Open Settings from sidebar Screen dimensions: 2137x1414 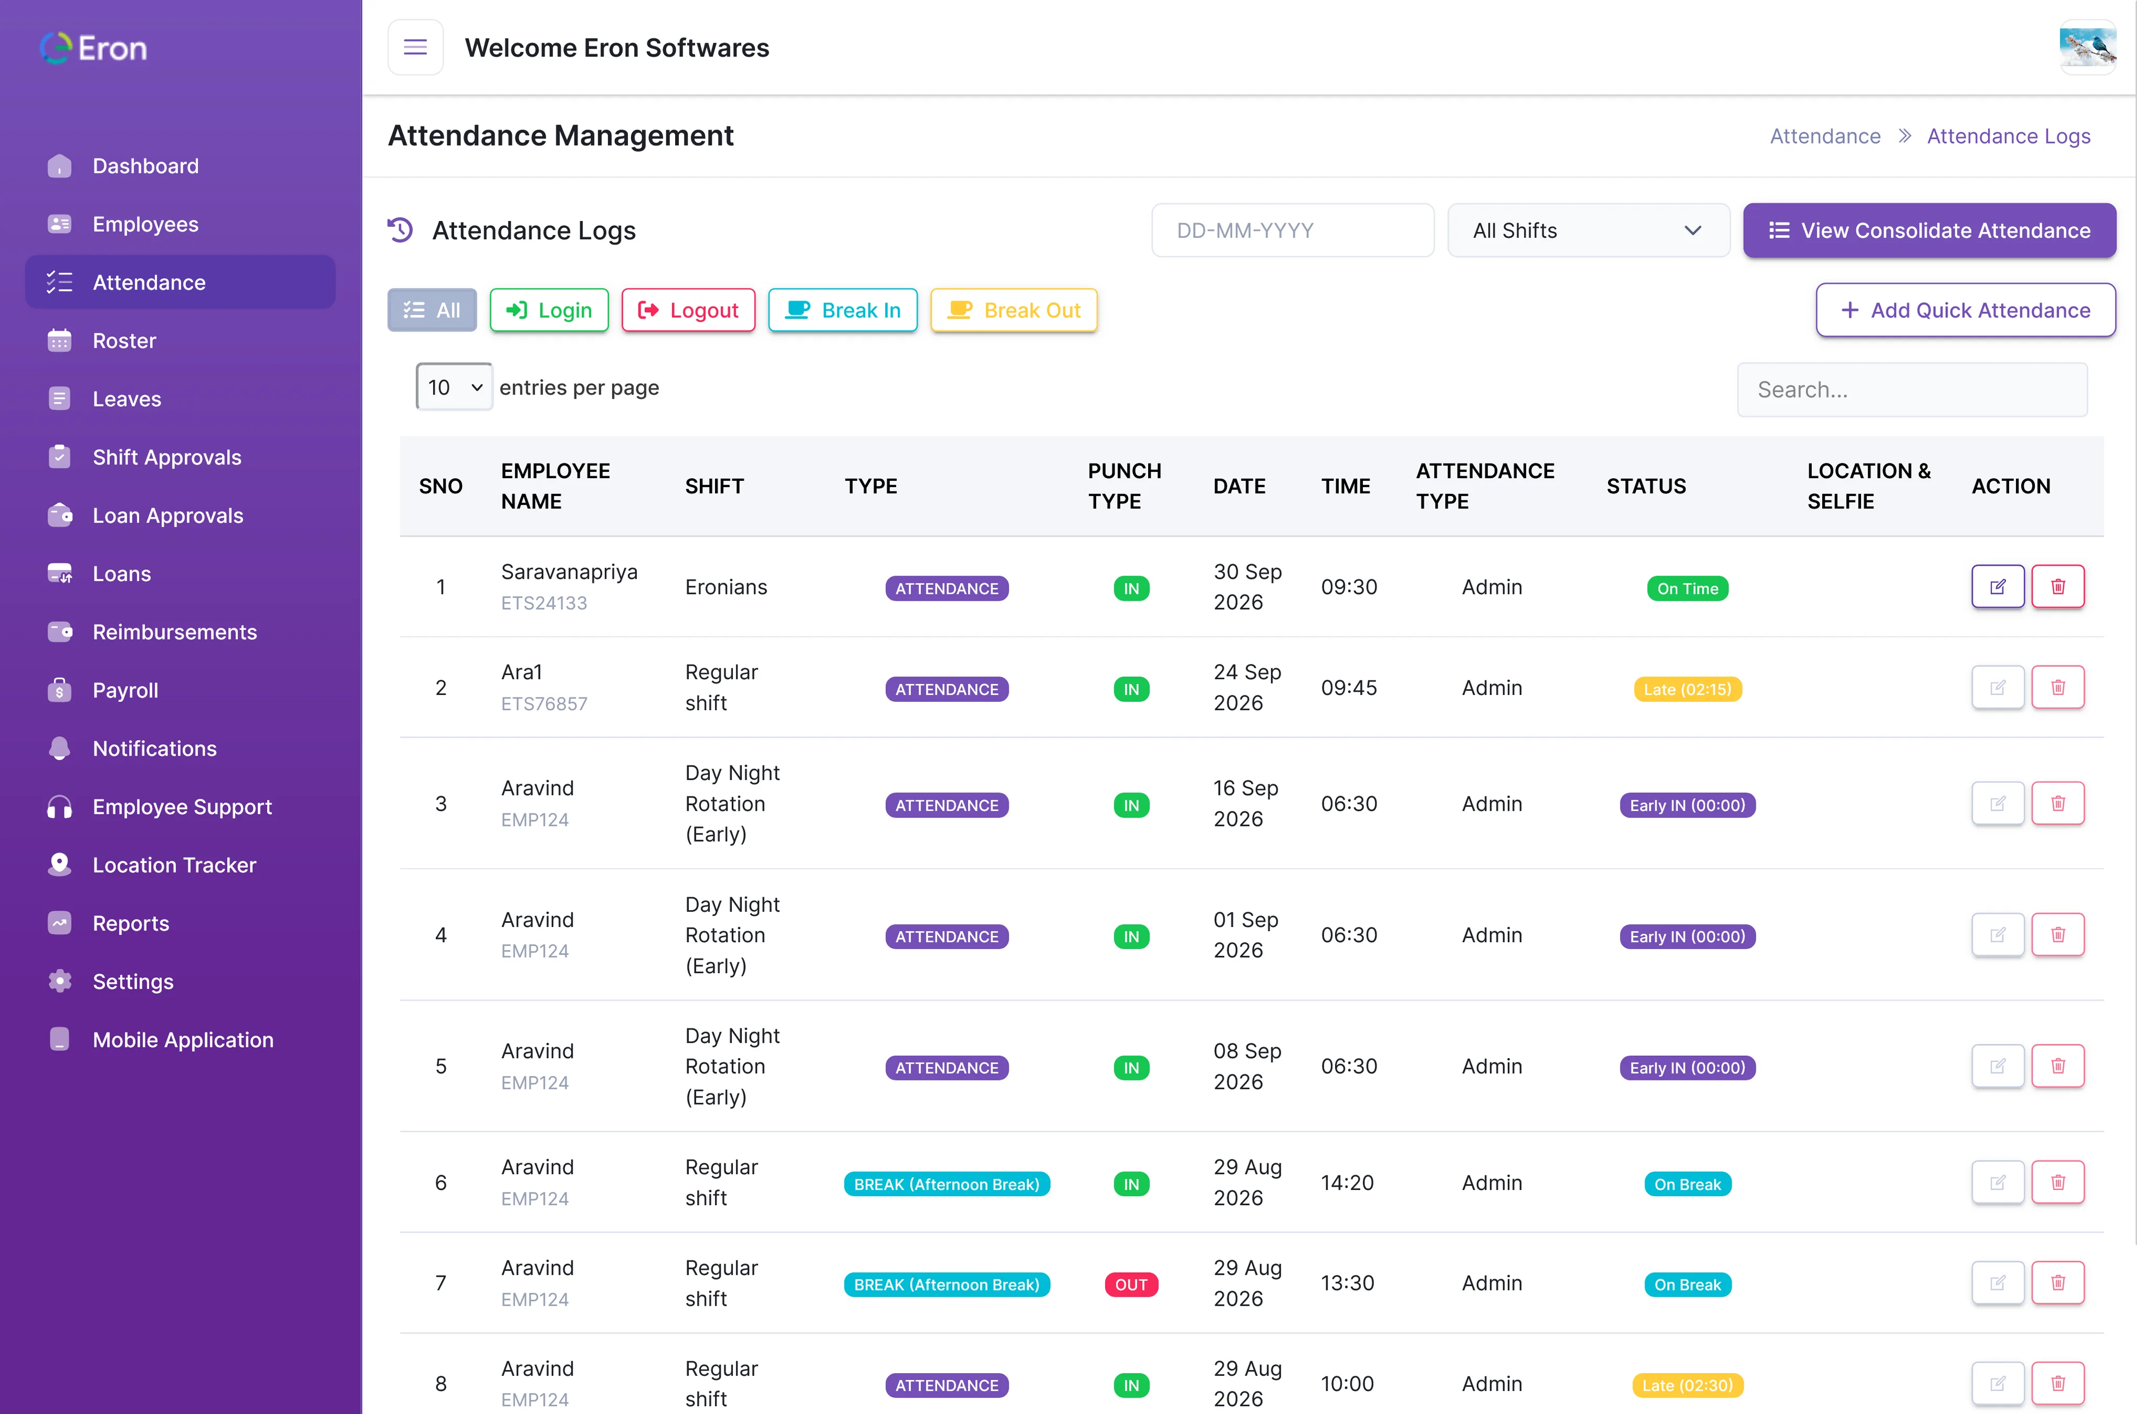(x=180, y=982)
